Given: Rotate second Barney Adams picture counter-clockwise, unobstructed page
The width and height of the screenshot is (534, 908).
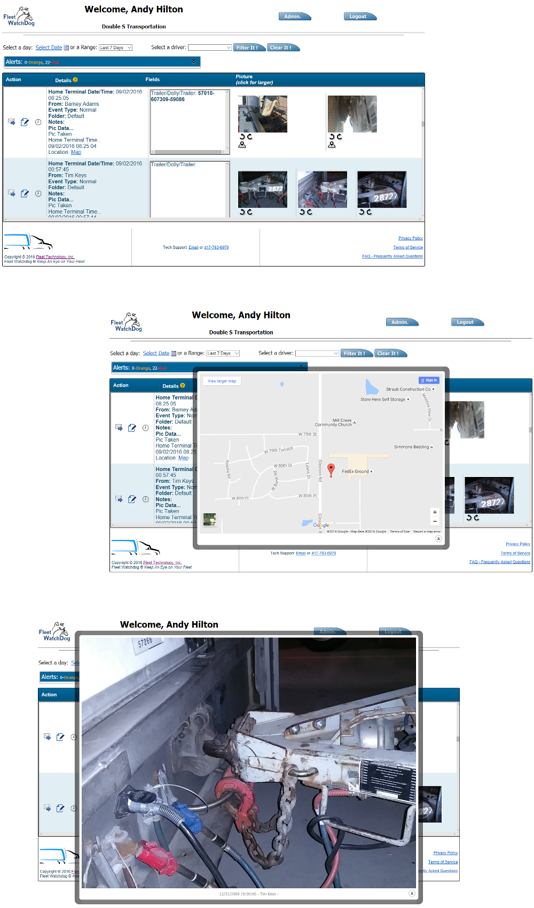Looking at the screenshot, I should coord(332,137).
